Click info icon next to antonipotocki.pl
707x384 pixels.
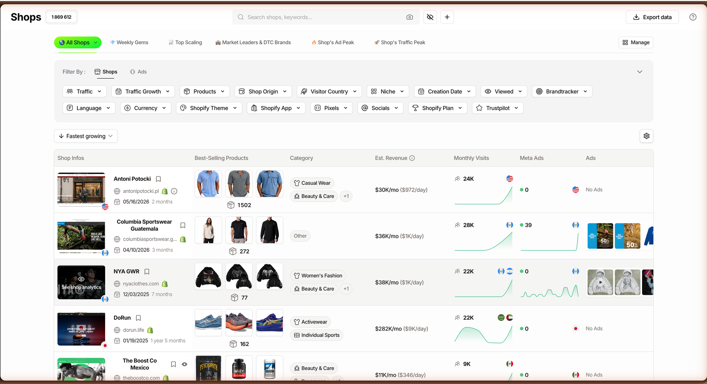(x=174, y=191)
